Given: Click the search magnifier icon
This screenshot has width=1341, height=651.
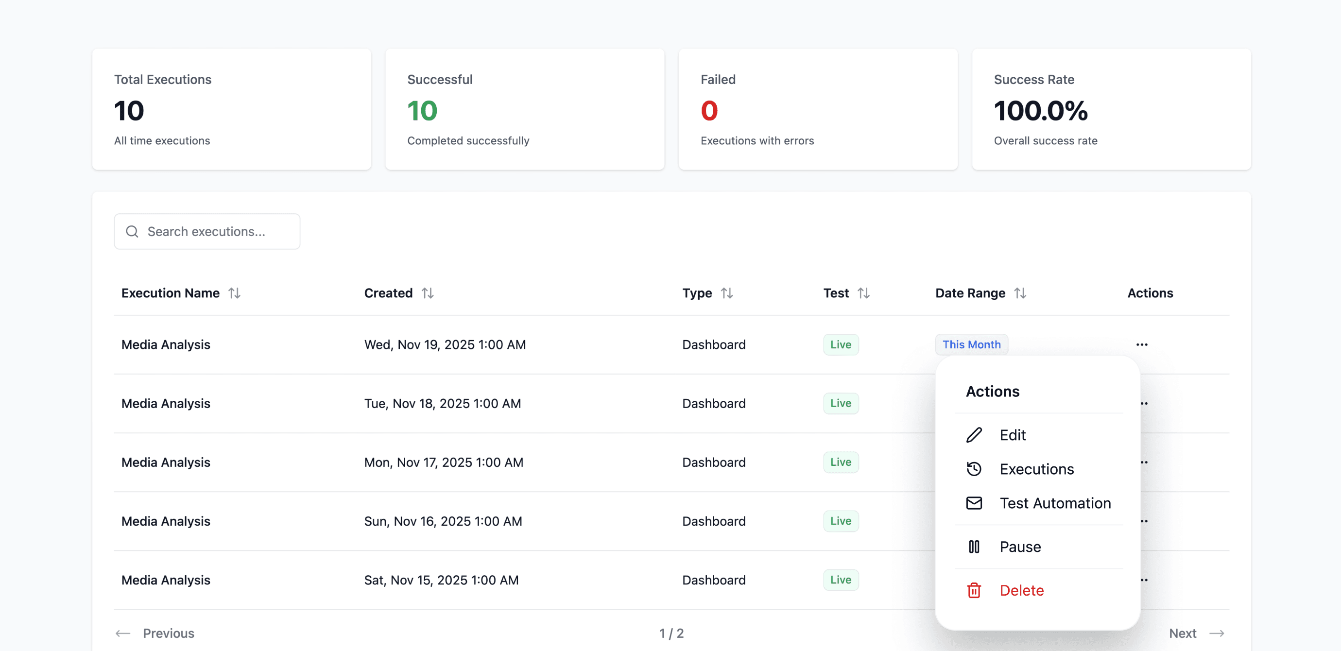Looking at the screenshot, I should (132, 232).
